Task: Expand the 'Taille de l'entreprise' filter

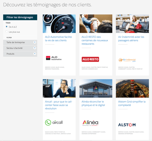Action: tap(20, 42)
